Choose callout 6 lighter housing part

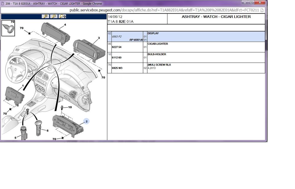pos(47,131)
